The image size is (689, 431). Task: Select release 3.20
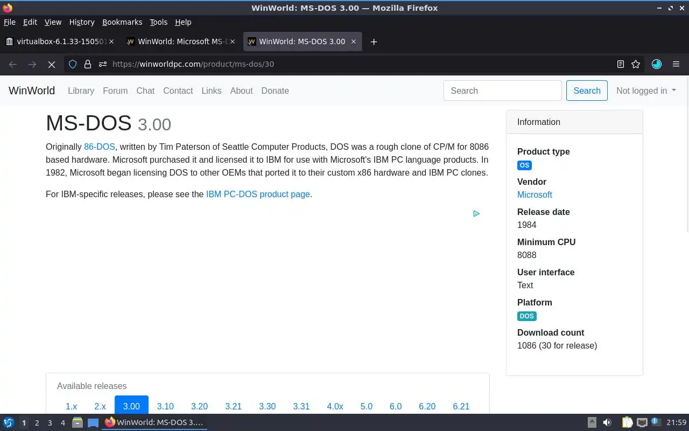199,406
